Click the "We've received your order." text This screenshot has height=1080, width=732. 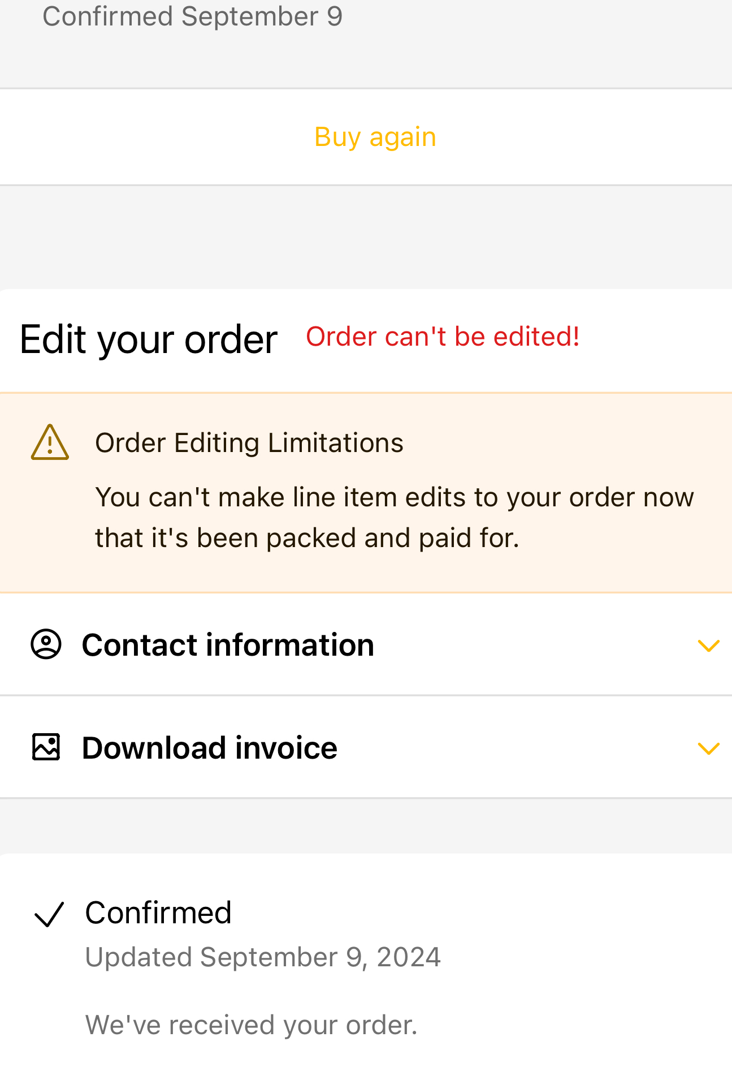(x=251, y=1025)
